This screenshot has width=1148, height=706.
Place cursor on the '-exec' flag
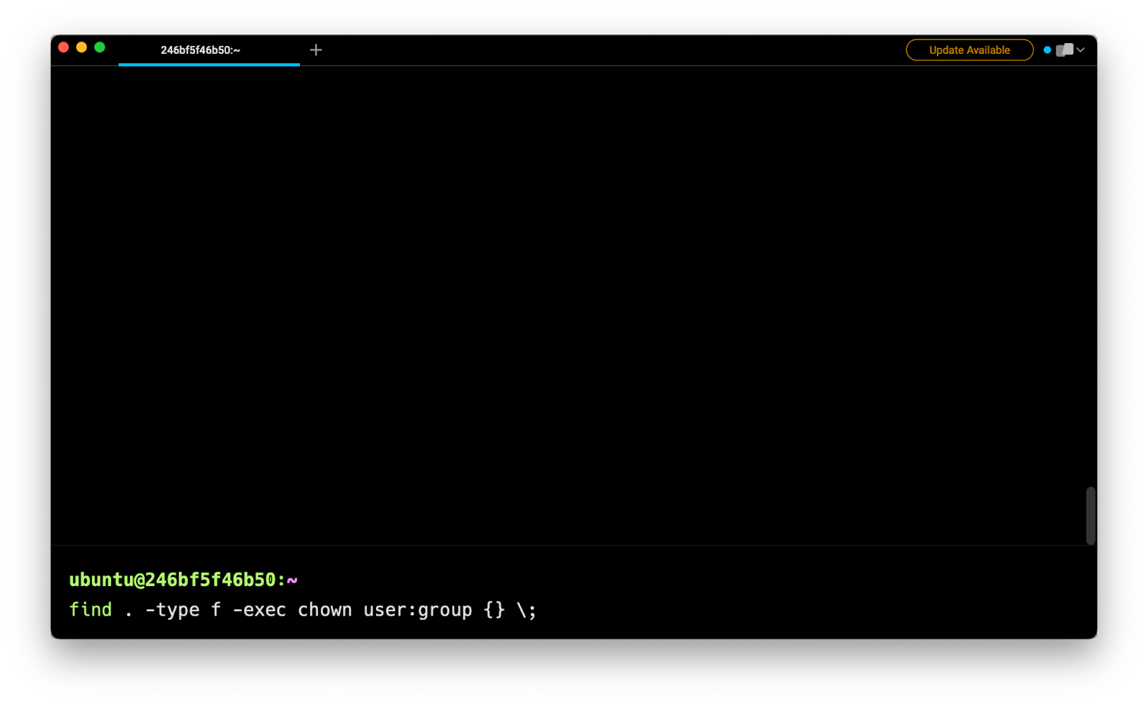[x=259, y=610]
